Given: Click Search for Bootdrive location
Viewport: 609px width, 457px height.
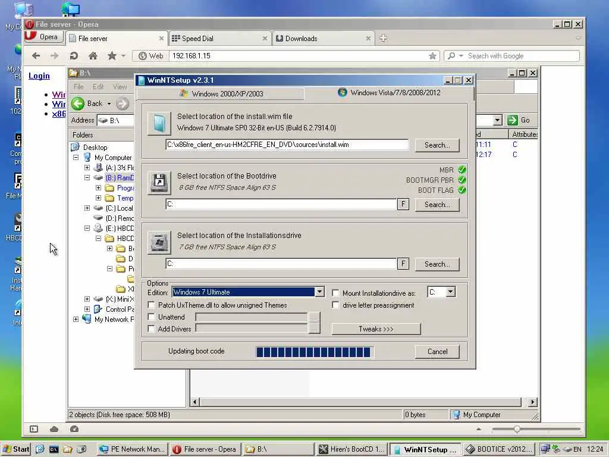Looking at the screenshot, I should (x=437, y=205).
